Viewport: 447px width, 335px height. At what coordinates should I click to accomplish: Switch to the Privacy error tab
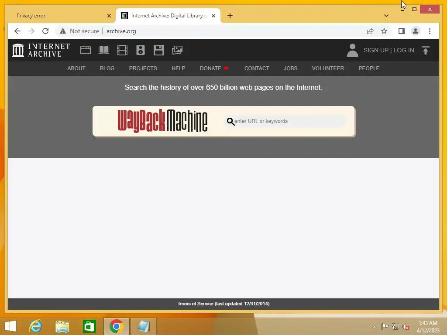click(61, 16)
